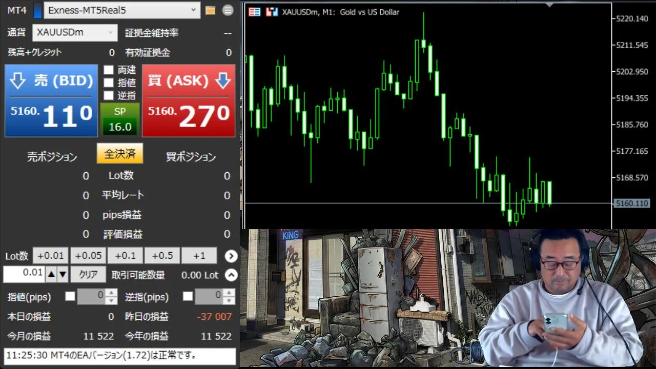Screen dimensions: 656x369
Task: Click the 昨日の損益 label
Action: coord(147,317)
